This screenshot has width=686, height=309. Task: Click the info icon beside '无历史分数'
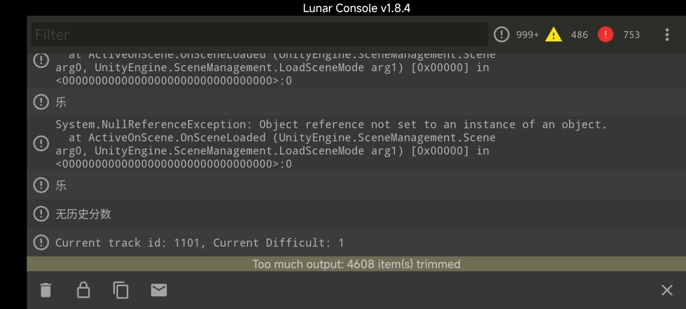(41, 214)
